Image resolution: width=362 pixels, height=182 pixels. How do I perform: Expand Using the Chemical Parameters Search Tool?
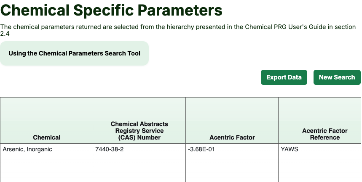(74, 53)
